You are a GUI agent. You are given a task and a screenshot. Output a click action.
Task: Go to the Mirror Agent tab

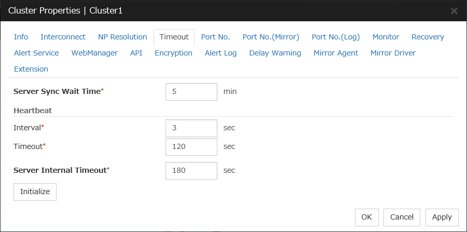coord(336,53)
